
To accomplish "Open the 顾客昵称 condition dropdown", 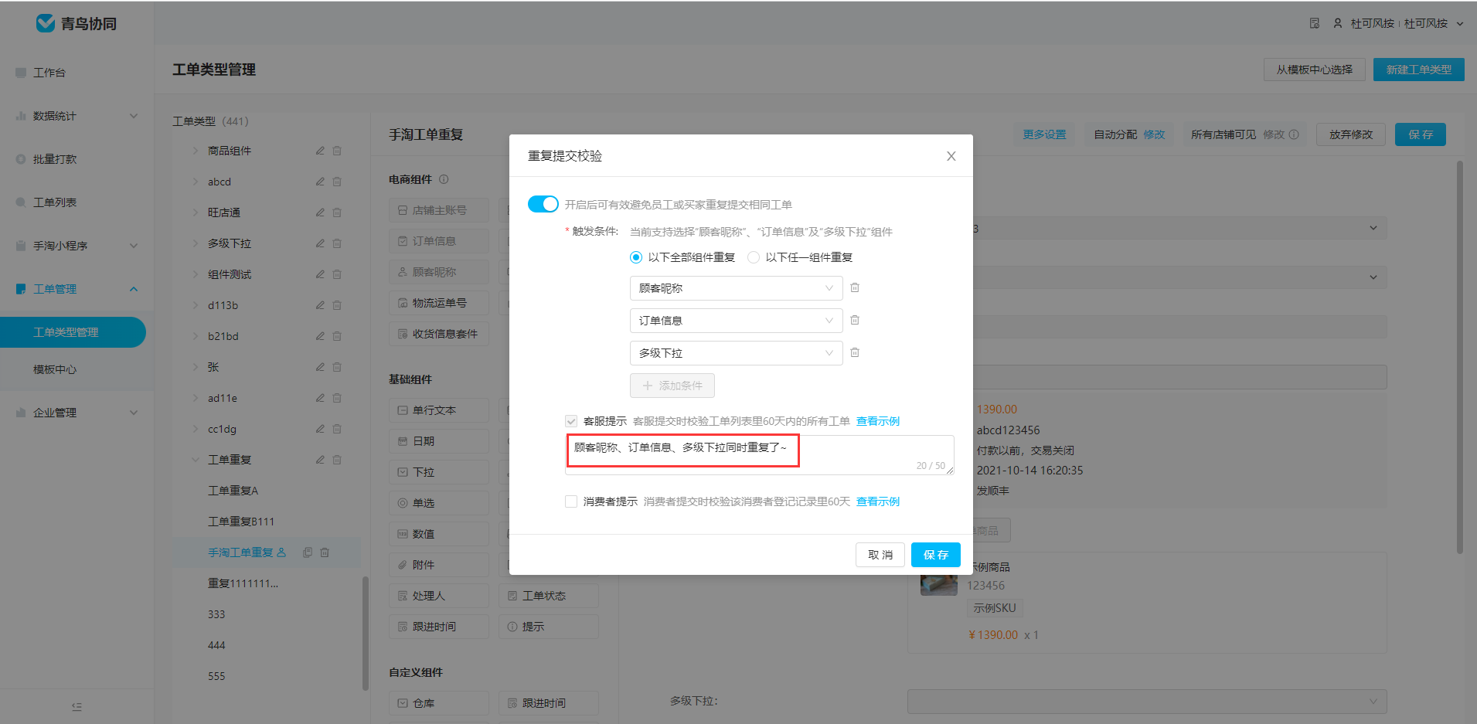I will point(736,288).
